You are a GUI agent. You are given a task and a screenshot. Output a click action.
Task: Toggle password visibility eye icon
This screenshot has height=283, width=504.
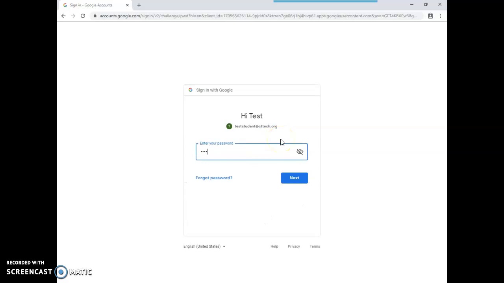click(x=300, y=152)
